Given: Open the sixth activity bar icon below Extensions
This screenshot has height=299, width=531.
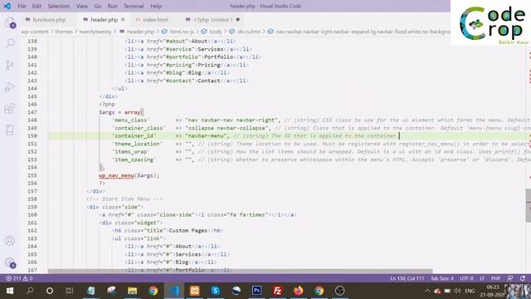Looking at the screenshot, I should (x=10, y=130).
